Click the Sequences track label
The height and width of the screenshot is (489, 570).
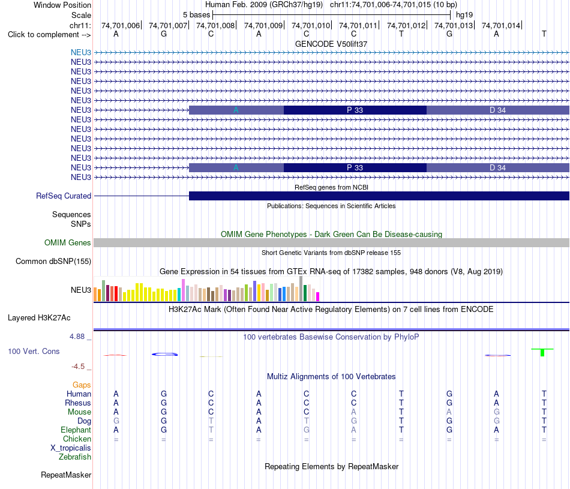[71, 215]
